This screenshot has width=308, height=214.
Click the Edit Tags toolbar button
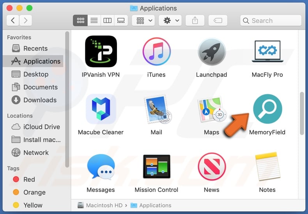(218, 20)
